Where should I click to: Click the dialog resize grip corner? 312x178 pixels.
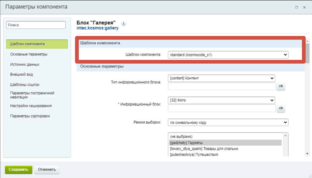click(310, 176)
